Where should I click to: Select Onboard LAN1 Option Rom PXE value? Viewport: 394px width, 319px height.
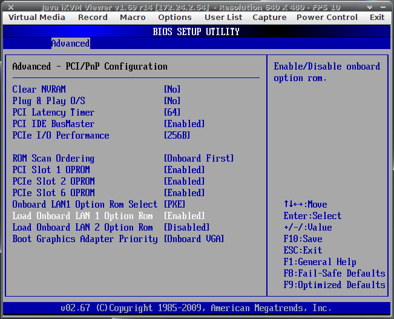click(x=175, y=205)
